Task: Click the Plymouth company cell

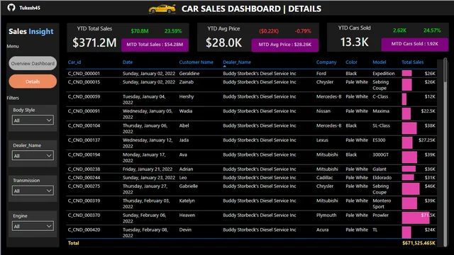Action: pyautogui.click(x=326, y=215)
